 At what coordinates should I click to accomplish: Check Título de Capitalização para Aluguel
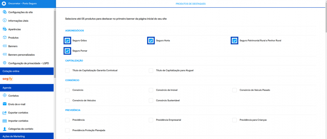(151, 70)
